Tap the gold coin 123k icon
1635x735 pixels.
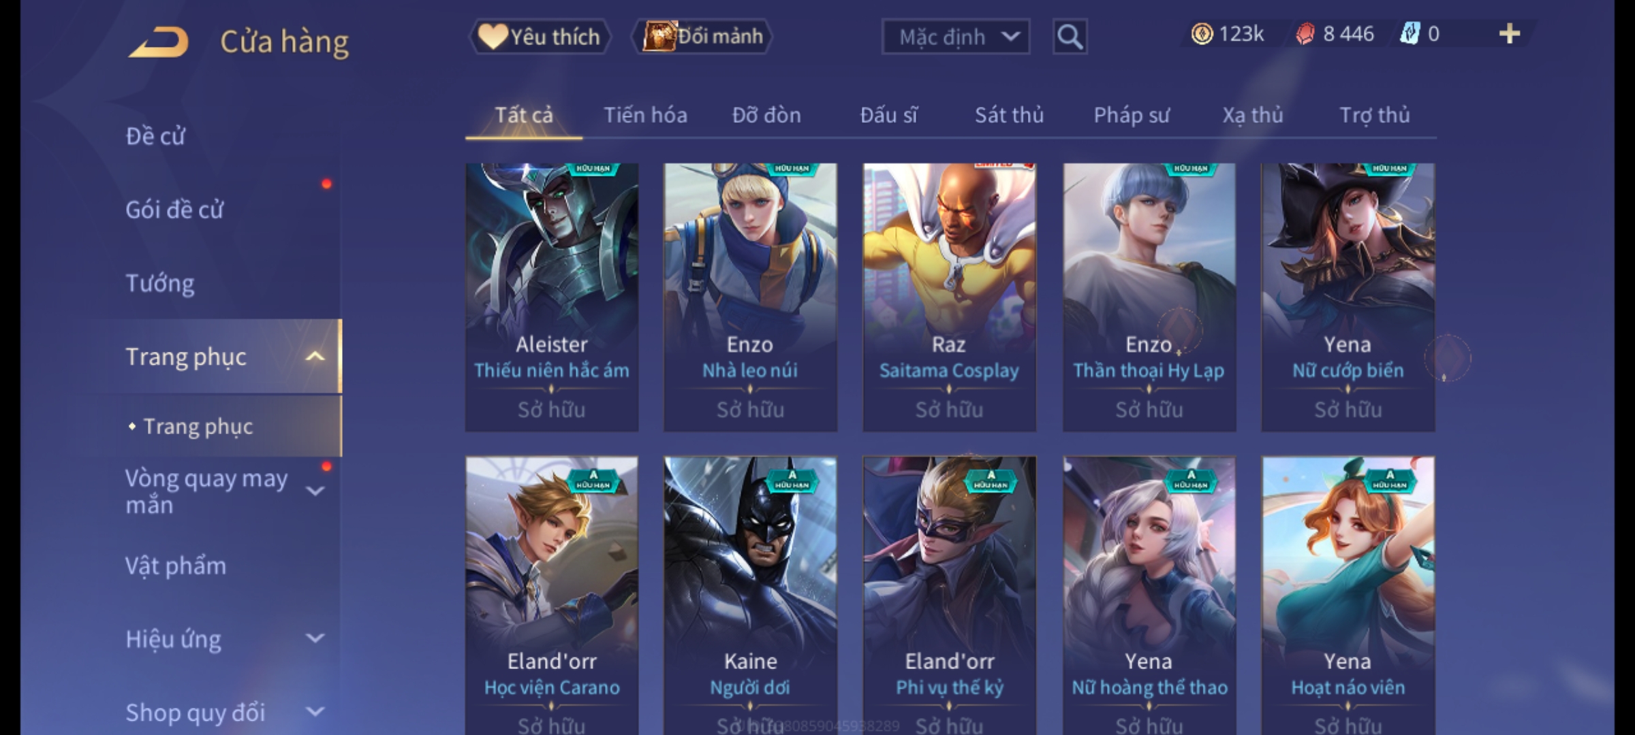(1202, 34)
